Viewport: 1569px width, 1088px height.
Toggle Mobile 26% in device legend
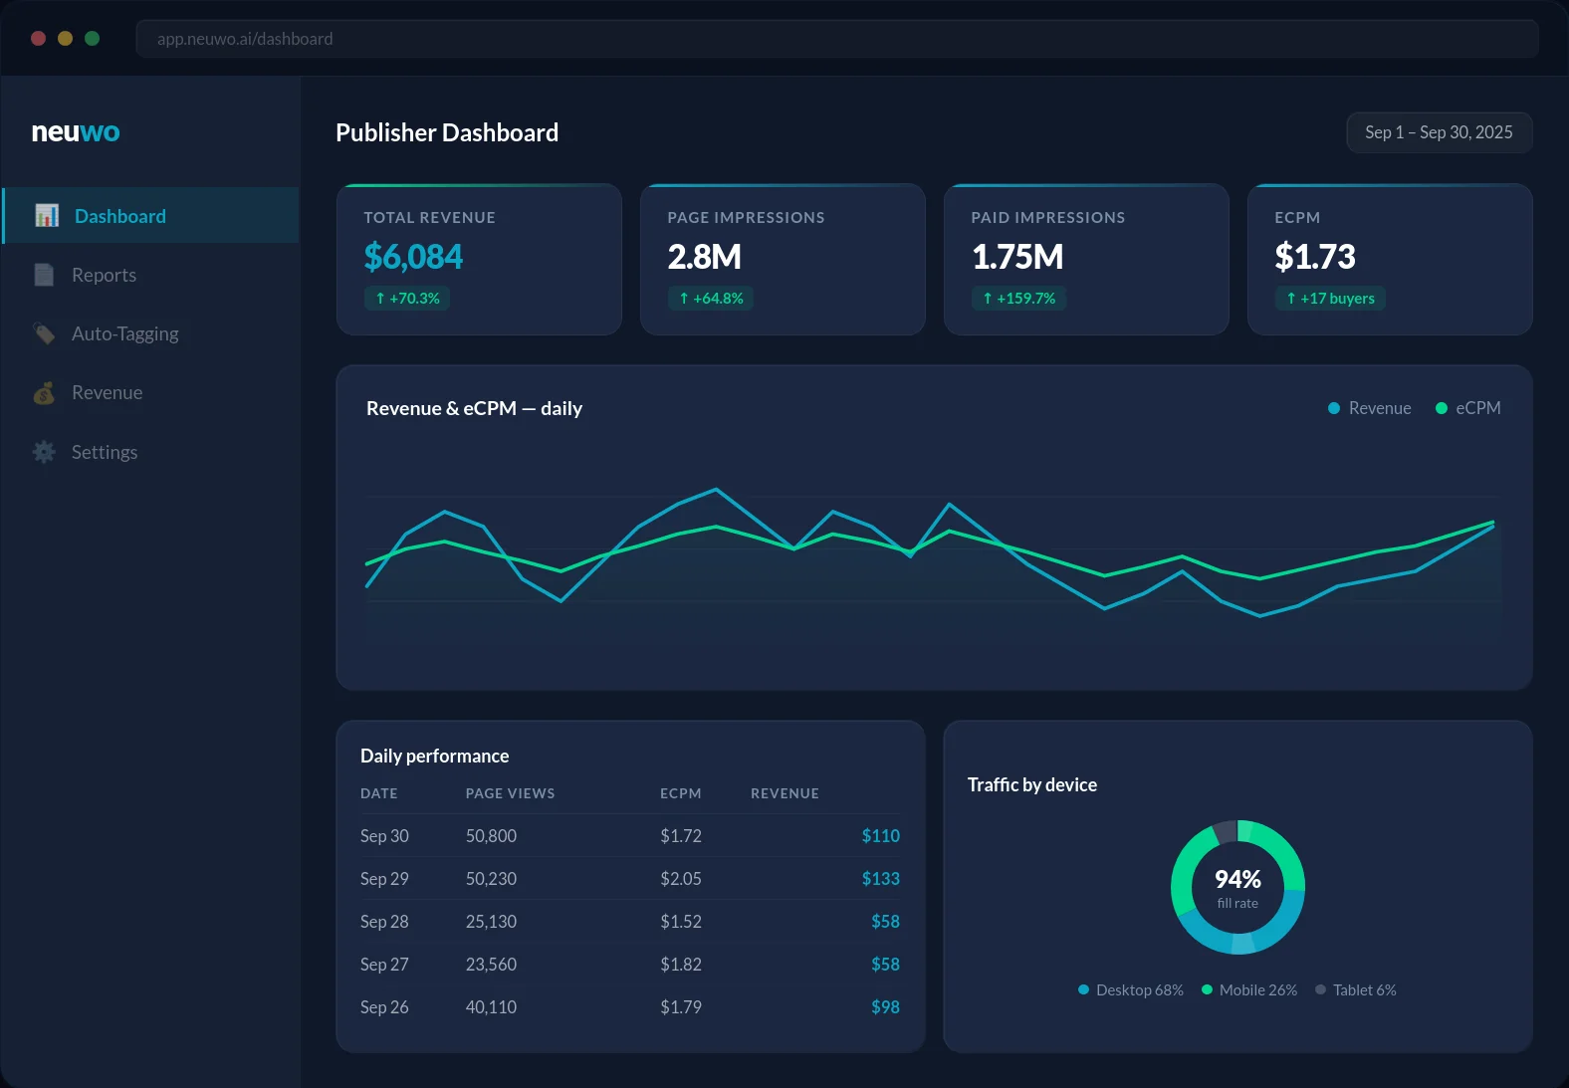click(x=1249, y=990)
